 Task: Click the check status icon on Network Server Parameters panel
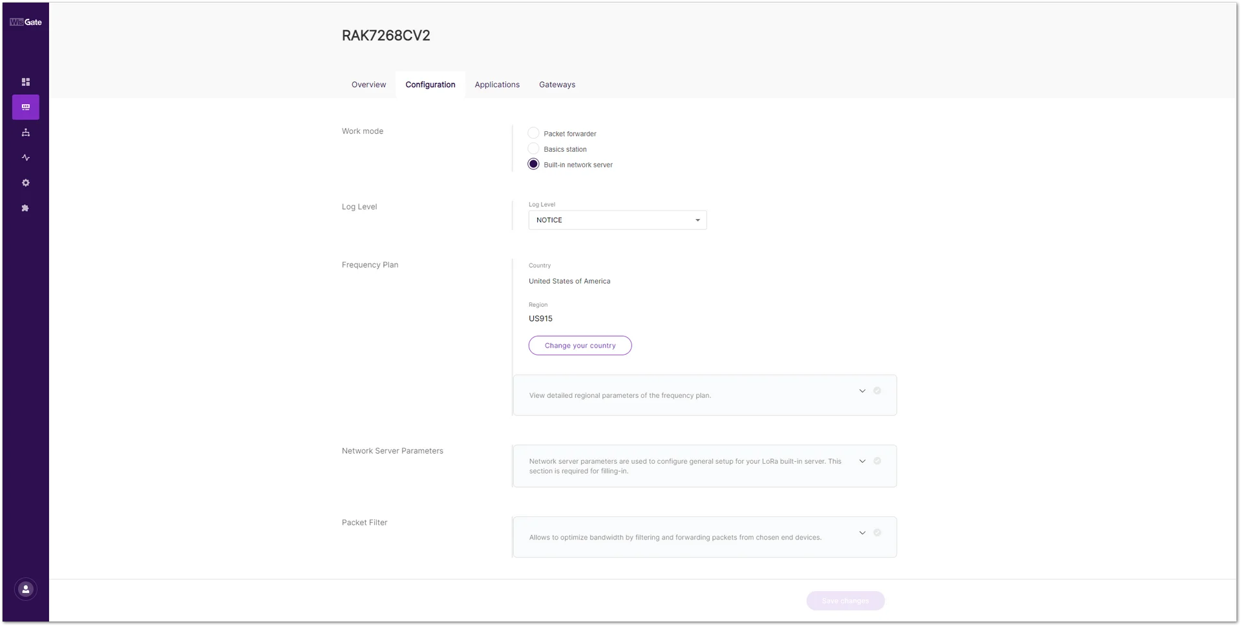coord(877,461)
